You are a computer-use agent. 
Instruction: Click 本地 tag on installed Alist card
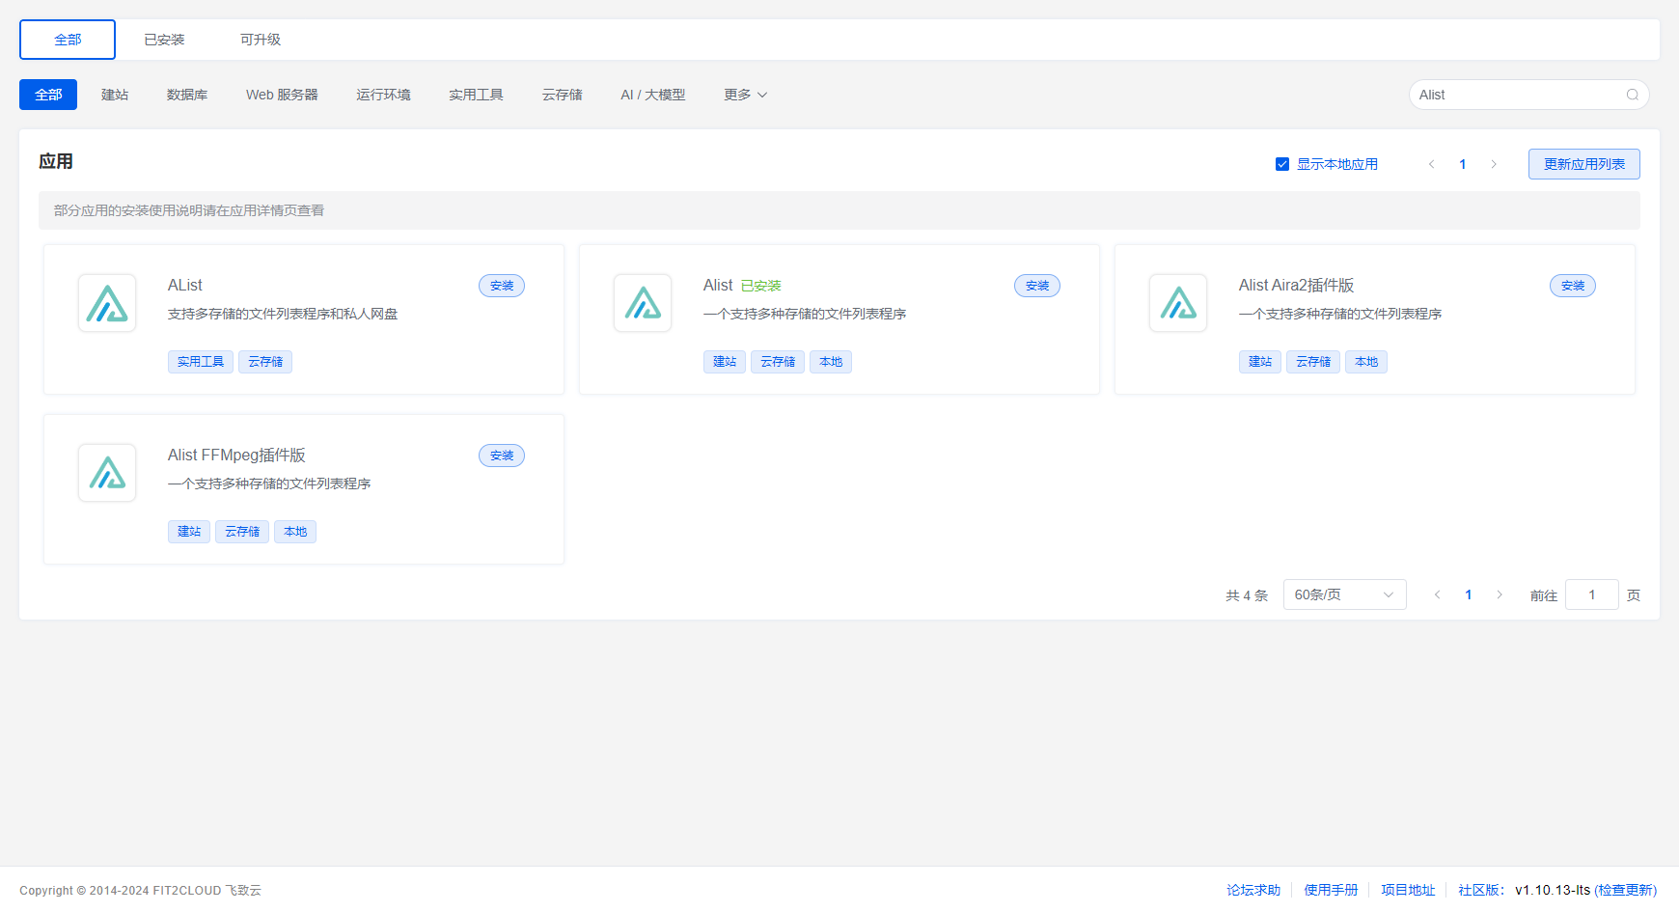(x=831, y=362)
